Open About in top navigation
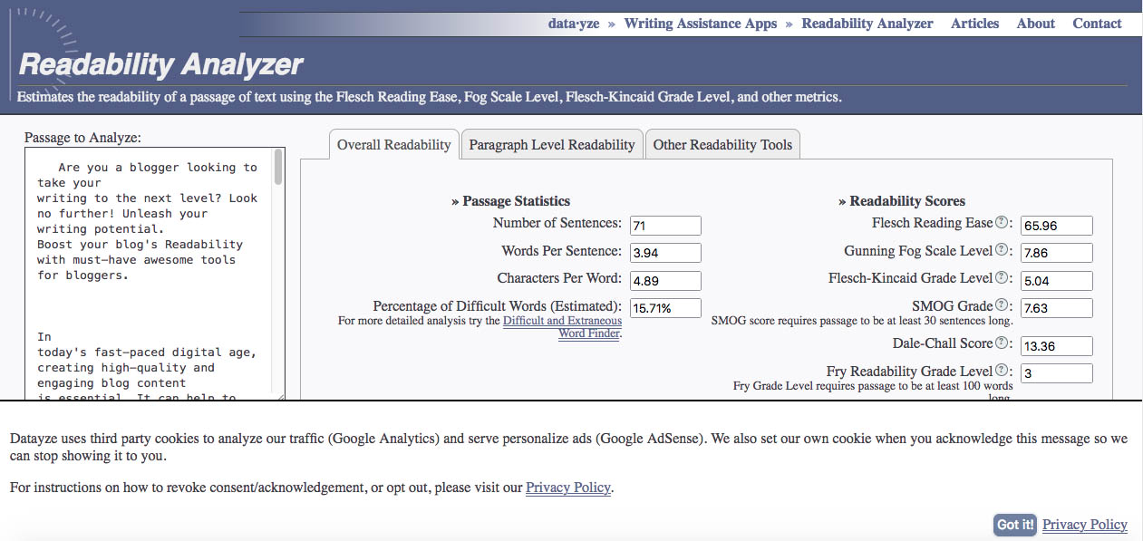1143x541 pixels. [1036, 24]
